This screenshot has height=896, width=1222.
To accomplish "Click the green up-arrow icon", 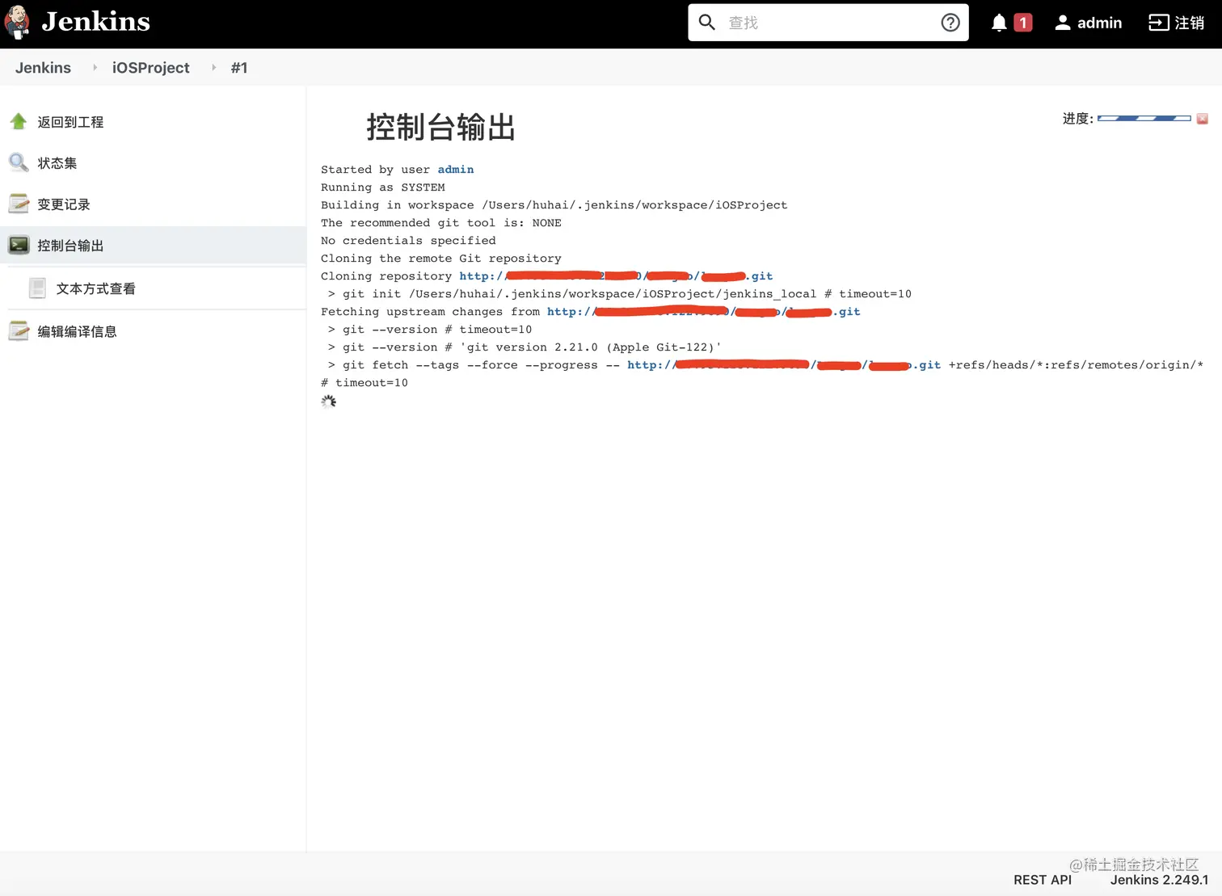I will pos(19,121).
